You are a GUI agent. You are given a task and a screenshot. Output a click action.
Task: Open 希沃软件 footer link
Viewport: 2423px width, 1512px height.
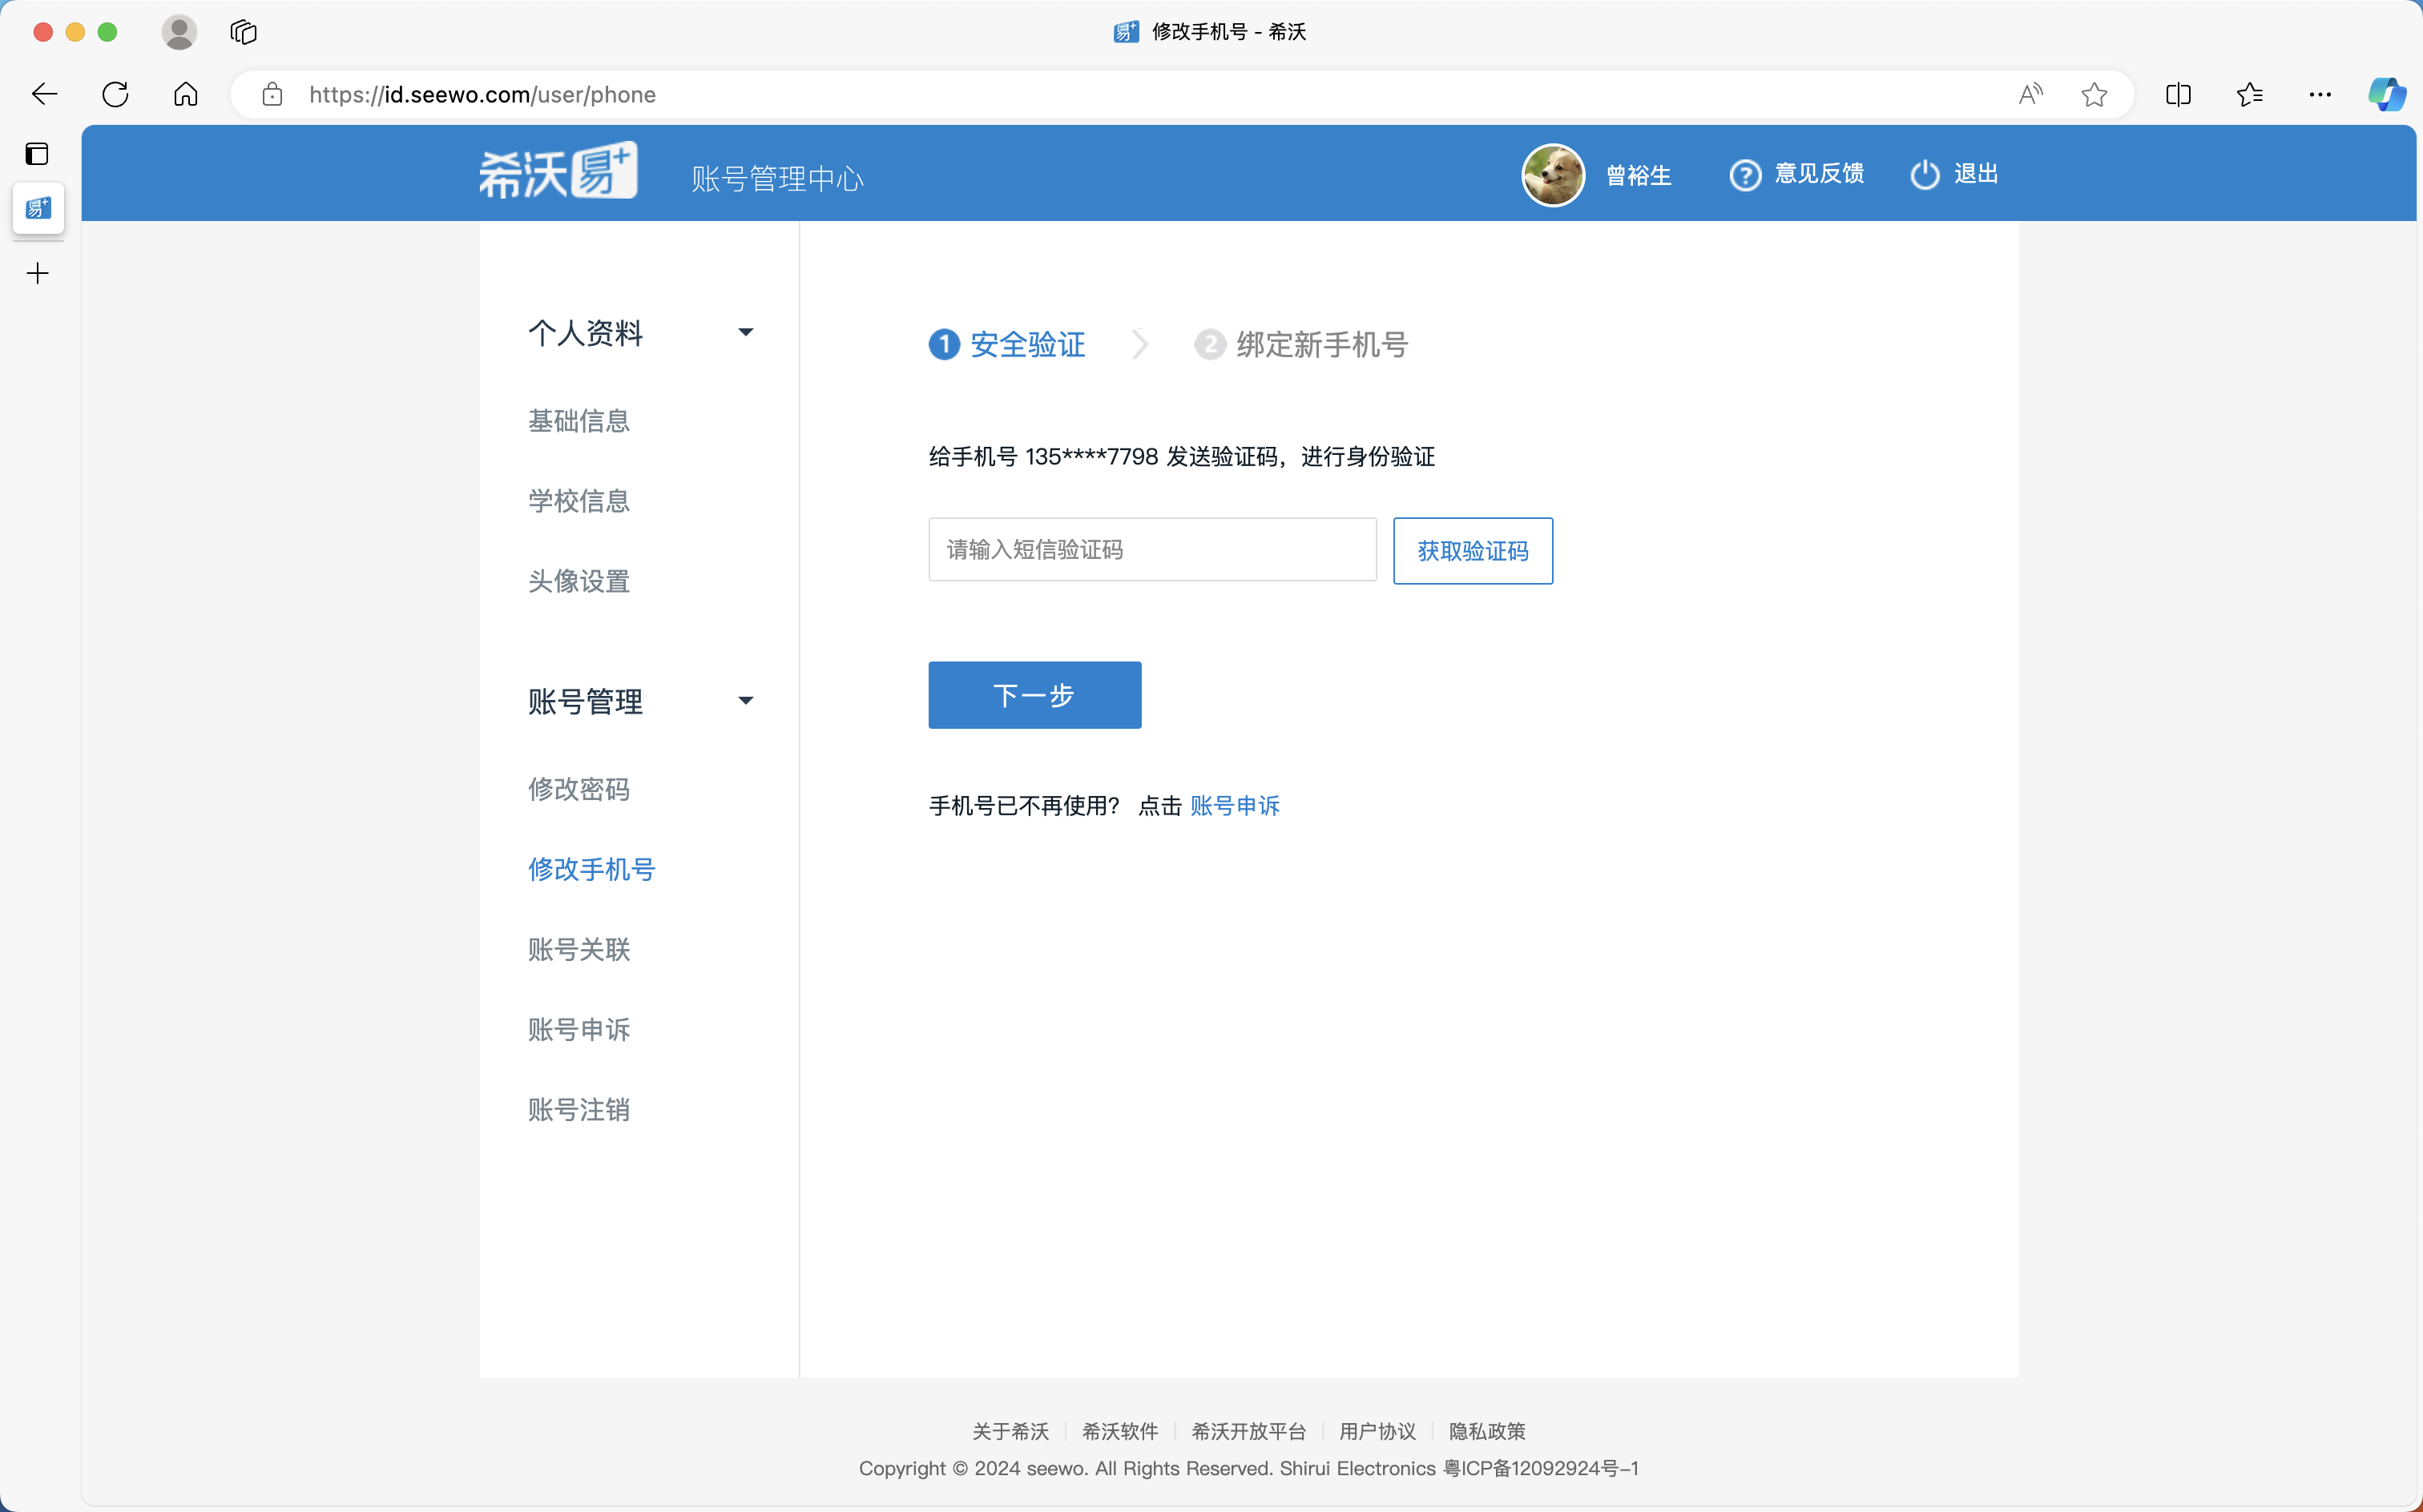[x=1119, y=1431]
